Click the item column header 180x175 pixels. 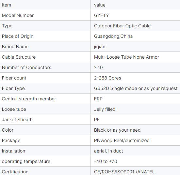coord(7,5)
